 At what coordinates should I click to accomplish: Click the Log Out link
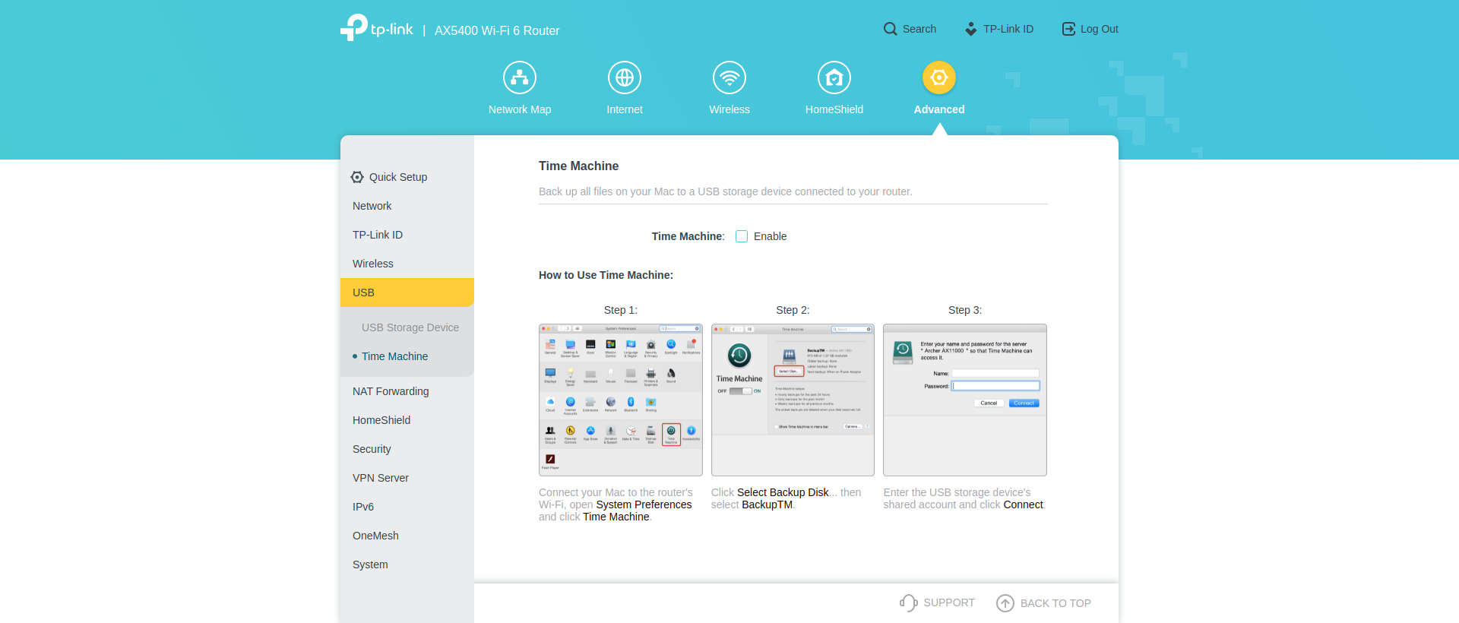click(x=1090, y=29)
